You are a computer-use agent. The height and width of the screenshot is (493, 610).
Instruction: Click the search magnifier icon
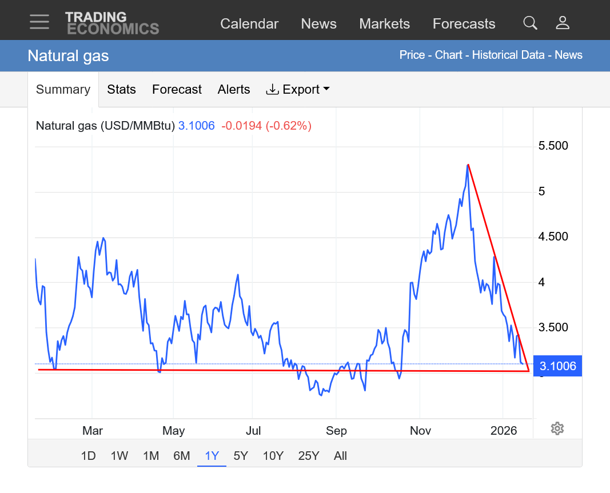point(530,23)
